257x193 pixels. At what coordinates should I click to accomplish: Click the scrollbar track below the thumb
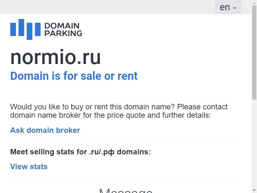point(254,143)
